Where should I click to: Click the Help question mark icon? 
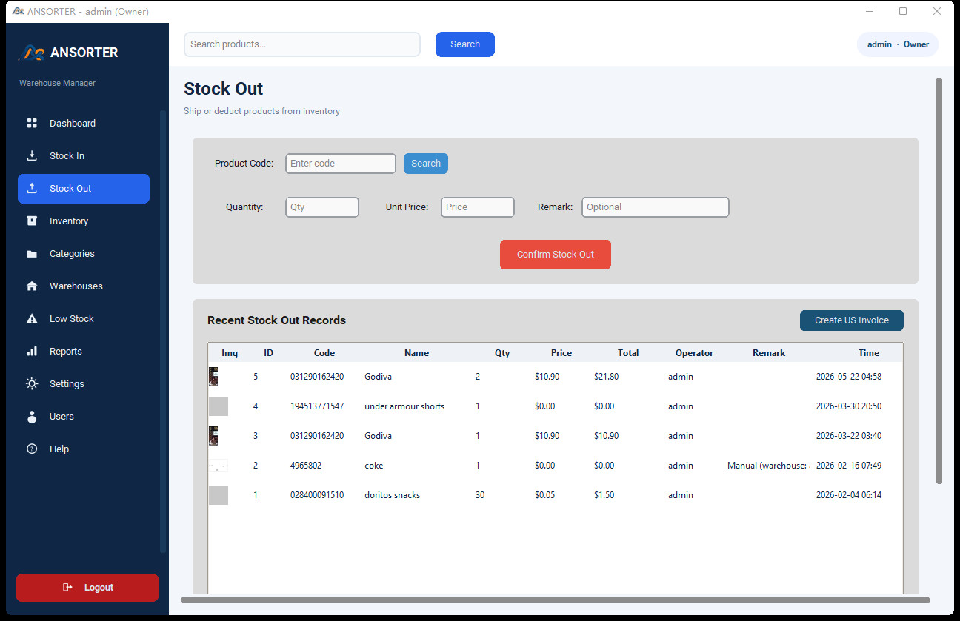coord(32,449)
